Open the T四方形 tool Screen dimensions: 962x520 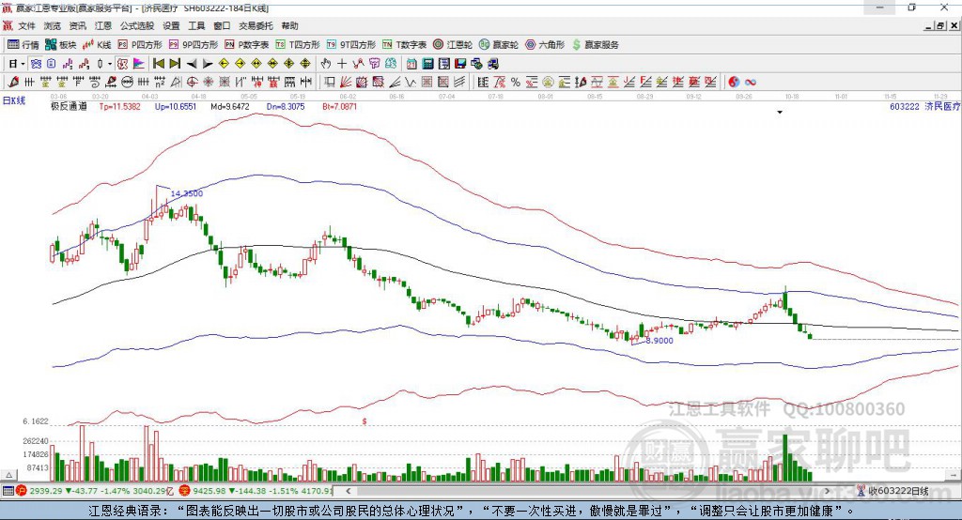pyautogui.click(x=298, y=45)
